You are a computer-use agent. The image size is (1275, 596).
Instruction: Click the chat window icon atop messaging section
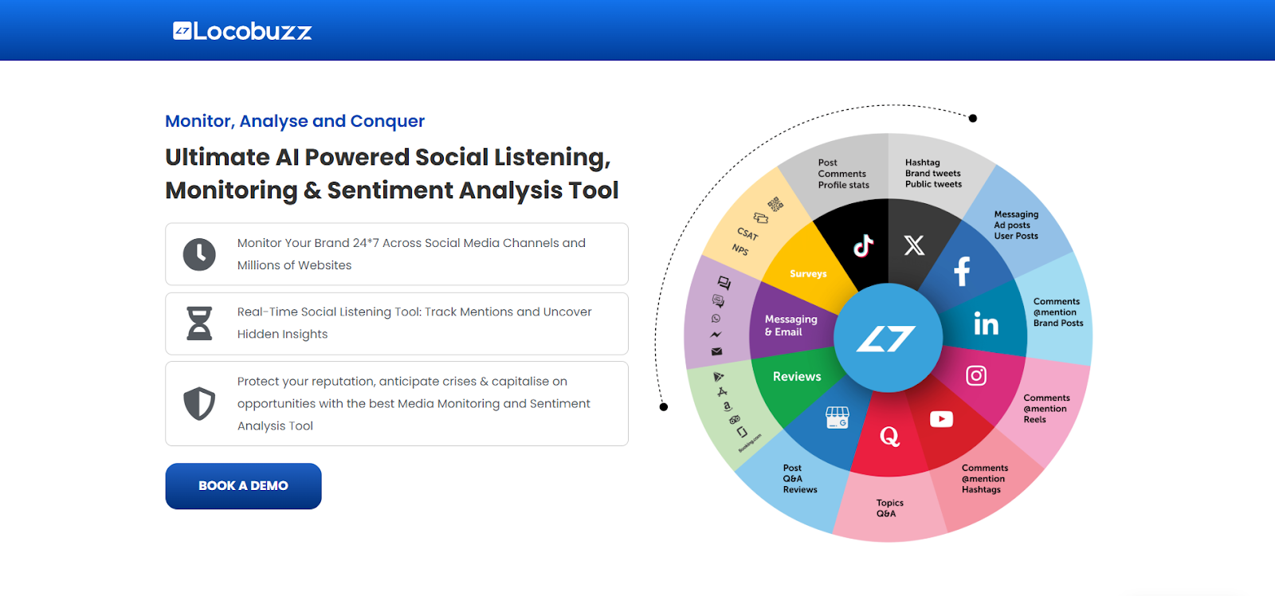tap(724, 283)
